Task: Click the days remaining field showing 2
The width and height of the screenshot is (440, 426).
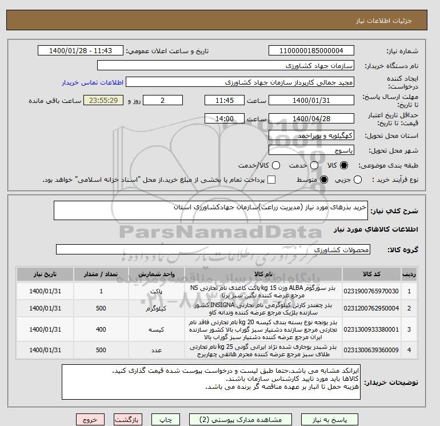Action: click(x=163, y=100)
